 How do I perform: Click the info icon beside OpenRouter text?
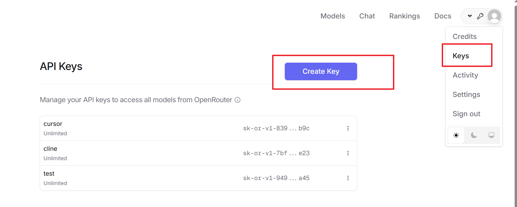pos(237,100)
